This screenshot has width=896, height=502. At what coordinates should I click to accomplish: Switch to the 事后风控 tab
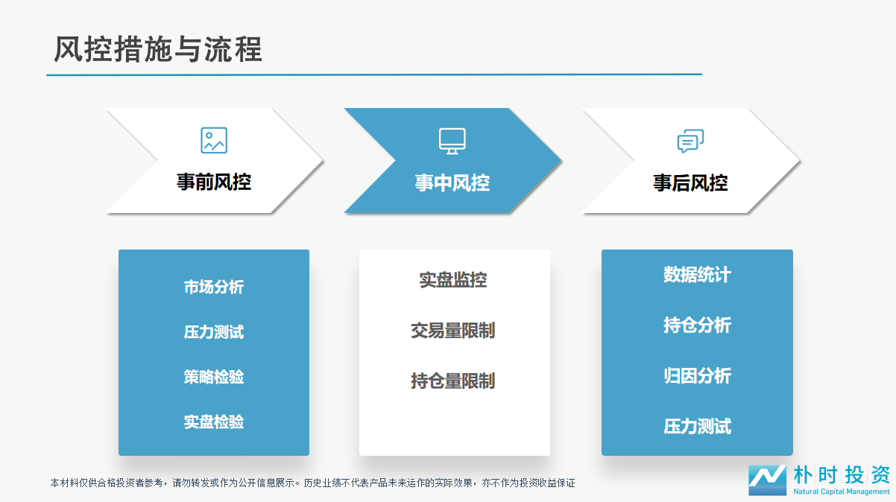pyautogui.click(x=691, y=183)
